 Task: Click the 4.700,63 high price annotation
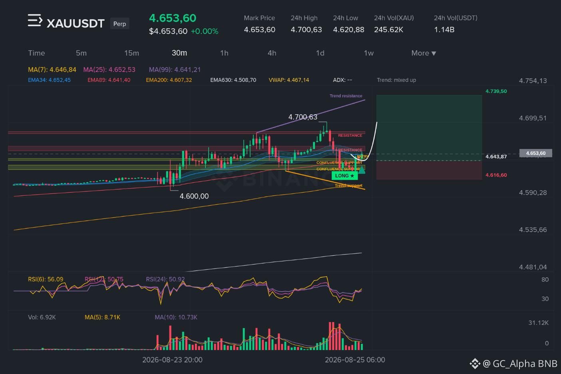[303, 117]
